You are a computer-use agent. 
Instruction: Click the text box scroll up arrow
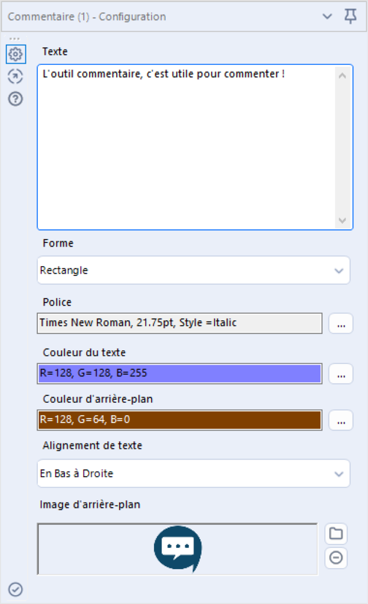342,75
